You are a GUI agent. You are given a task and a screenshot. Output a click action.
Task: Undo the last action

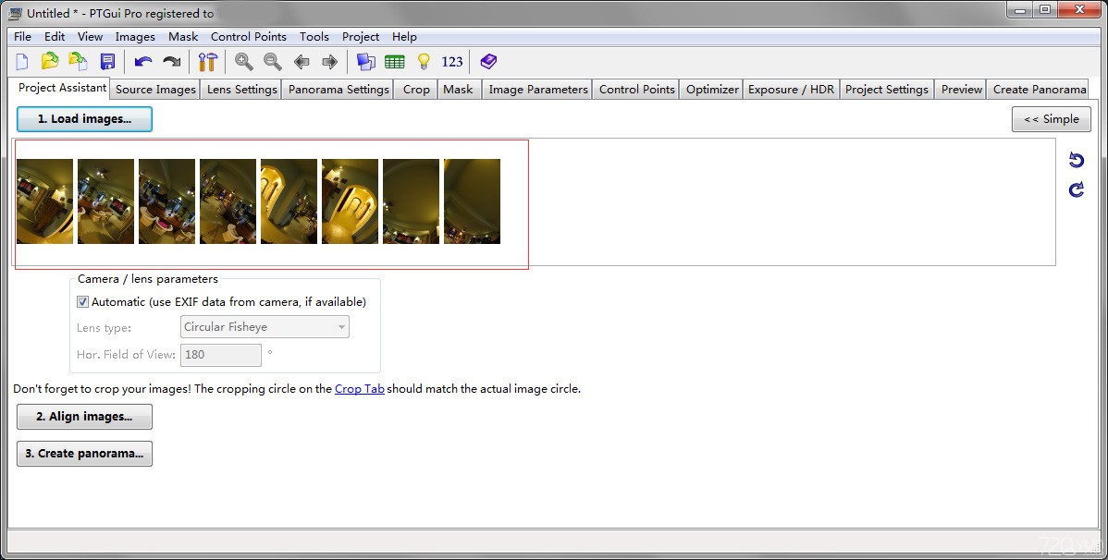(x=142, y=62)
